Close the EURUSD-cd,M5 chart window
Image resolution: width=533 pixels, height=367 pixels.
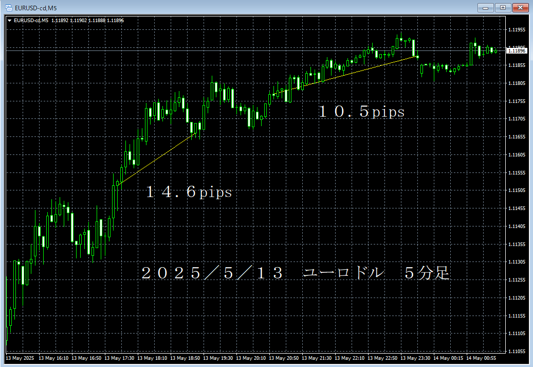(x=520, y=7)
